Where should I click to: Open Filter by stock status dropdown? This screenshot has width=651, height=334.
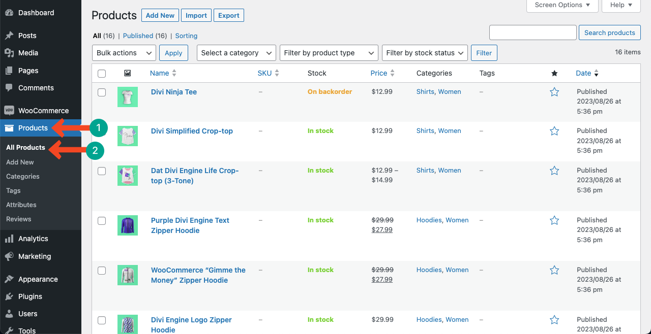pyautogui.click(x=425, y=53)
